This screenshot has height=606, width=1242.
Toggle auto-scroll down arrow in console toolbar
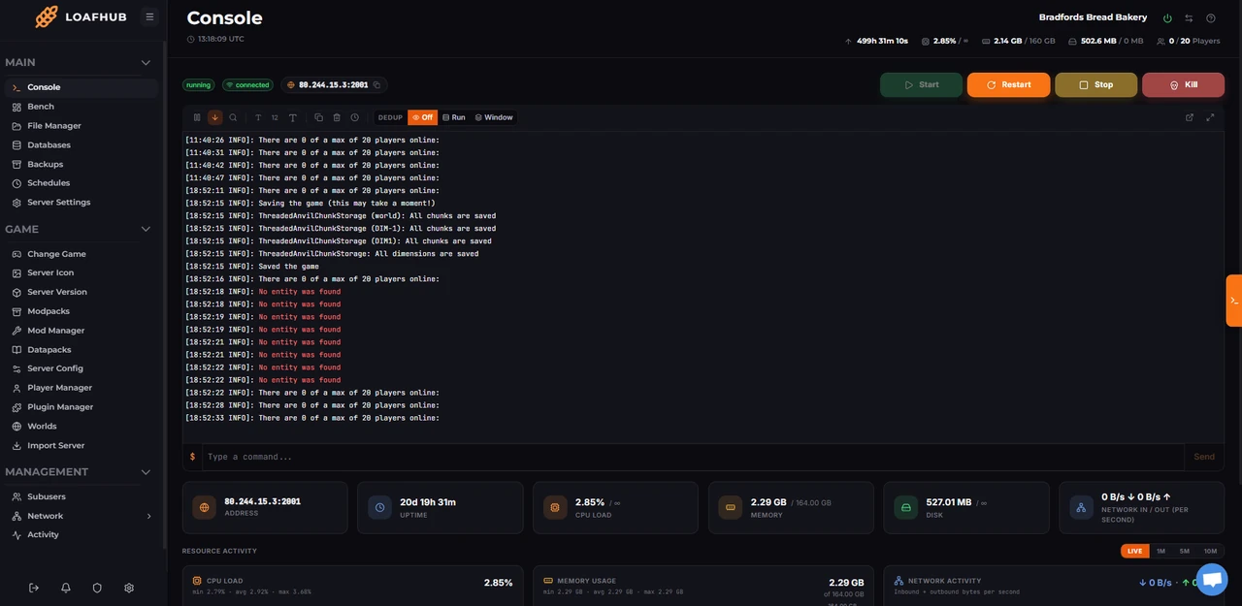click(x=214, y=117)
